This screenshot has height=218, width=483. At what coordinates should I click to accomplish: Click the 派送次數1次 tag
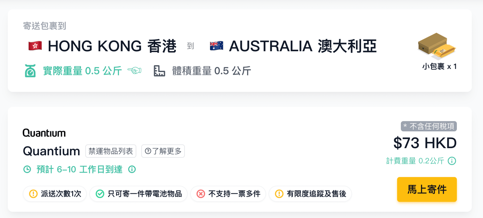pos(55,194)
